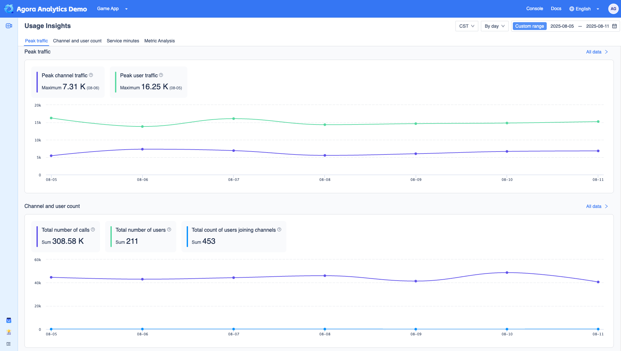Viewport: 621px width, 351px height.
Task: Click the Agora logo icon
Action: click(9, 9)
